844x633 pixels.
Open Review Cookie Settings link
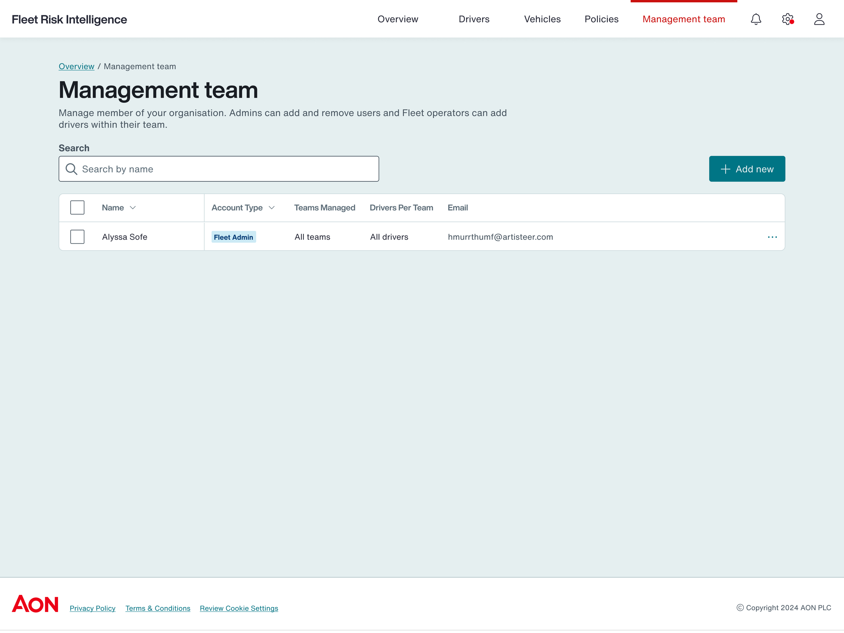(x=239, y=608)
